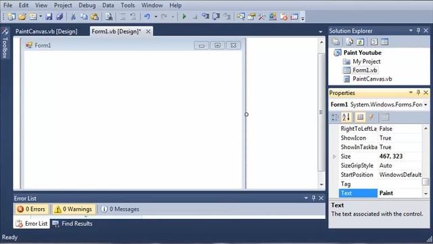The image size is (433, 244).
Task: Click the Add New Item icon
Action: 33,16
